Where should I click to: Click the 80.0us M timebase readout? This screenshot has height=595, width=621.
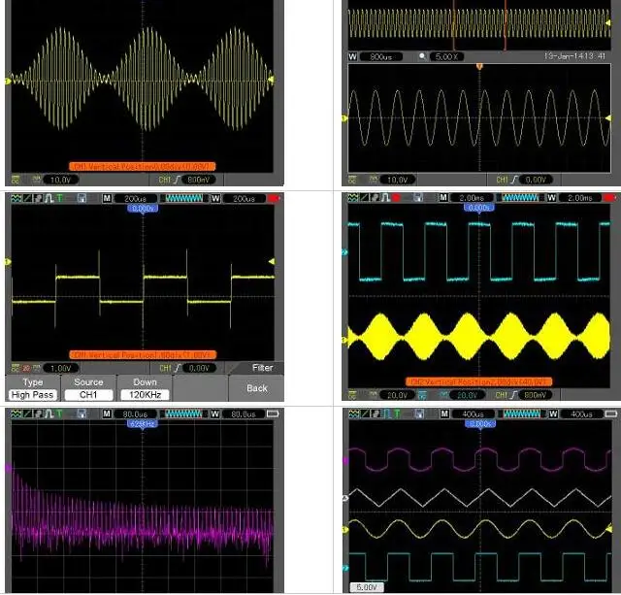(135, 413)
